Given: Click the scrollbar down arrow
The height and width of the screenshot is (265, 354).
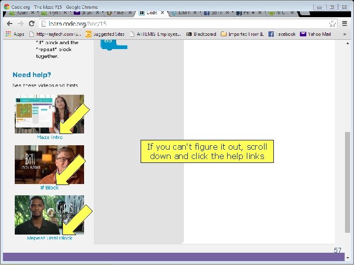Looking at the screenshot, I should 348,258.
